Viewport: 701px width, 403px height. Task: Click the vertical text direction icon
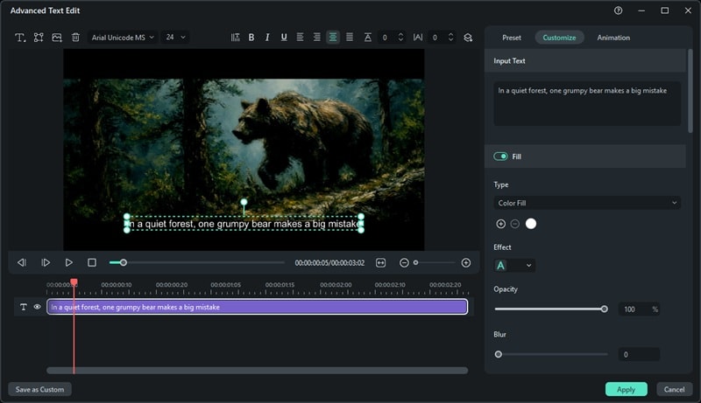coord(235,38)
